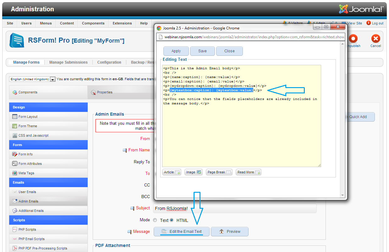389x252 pixels.
Task: Click the info icon beside Subject
Action: 132,208
